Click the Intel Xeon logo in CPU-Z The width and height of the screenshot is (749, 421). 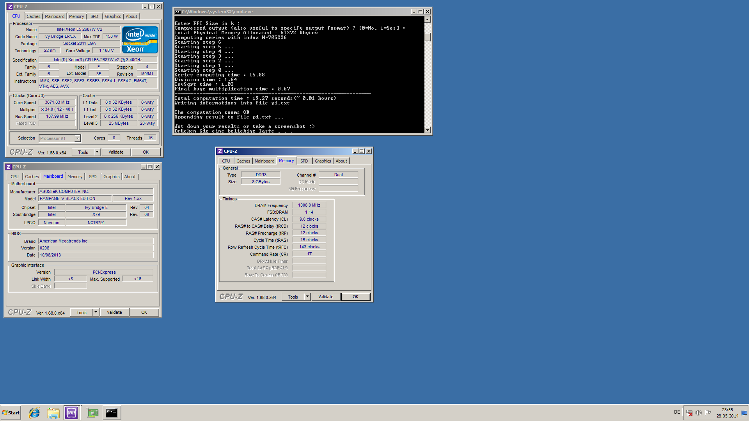[x=140, y=40]
